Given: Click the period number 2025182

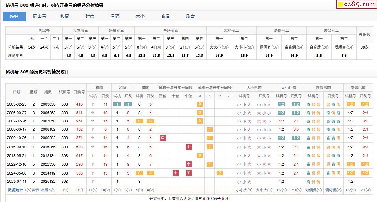Looking at the screenshot, I should 48,181.
